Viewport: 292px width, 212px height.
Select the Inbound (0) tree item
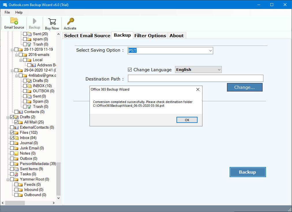(x=34, y=190)
